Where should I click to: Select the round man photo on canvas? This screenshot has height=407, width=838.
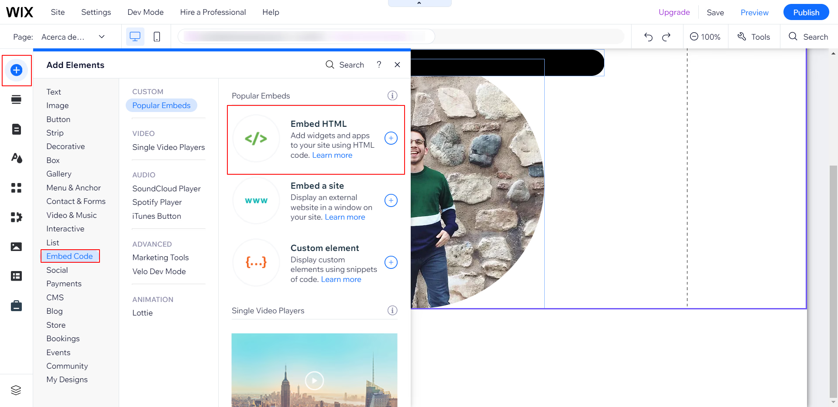[477, 192]
